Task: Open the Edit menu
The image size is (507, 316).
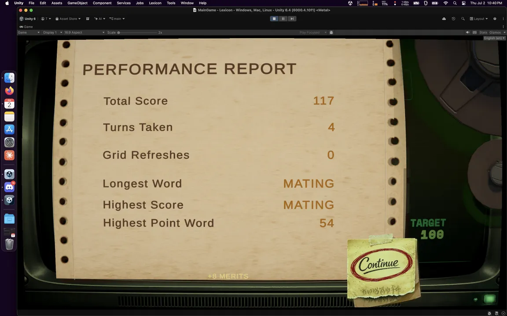Action: 43,3
